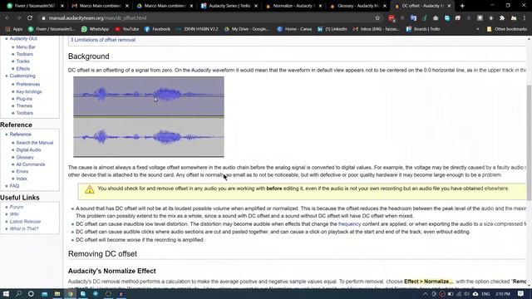
Task: Open Cortana circle on the taskbar
Action: click(31, 293)
